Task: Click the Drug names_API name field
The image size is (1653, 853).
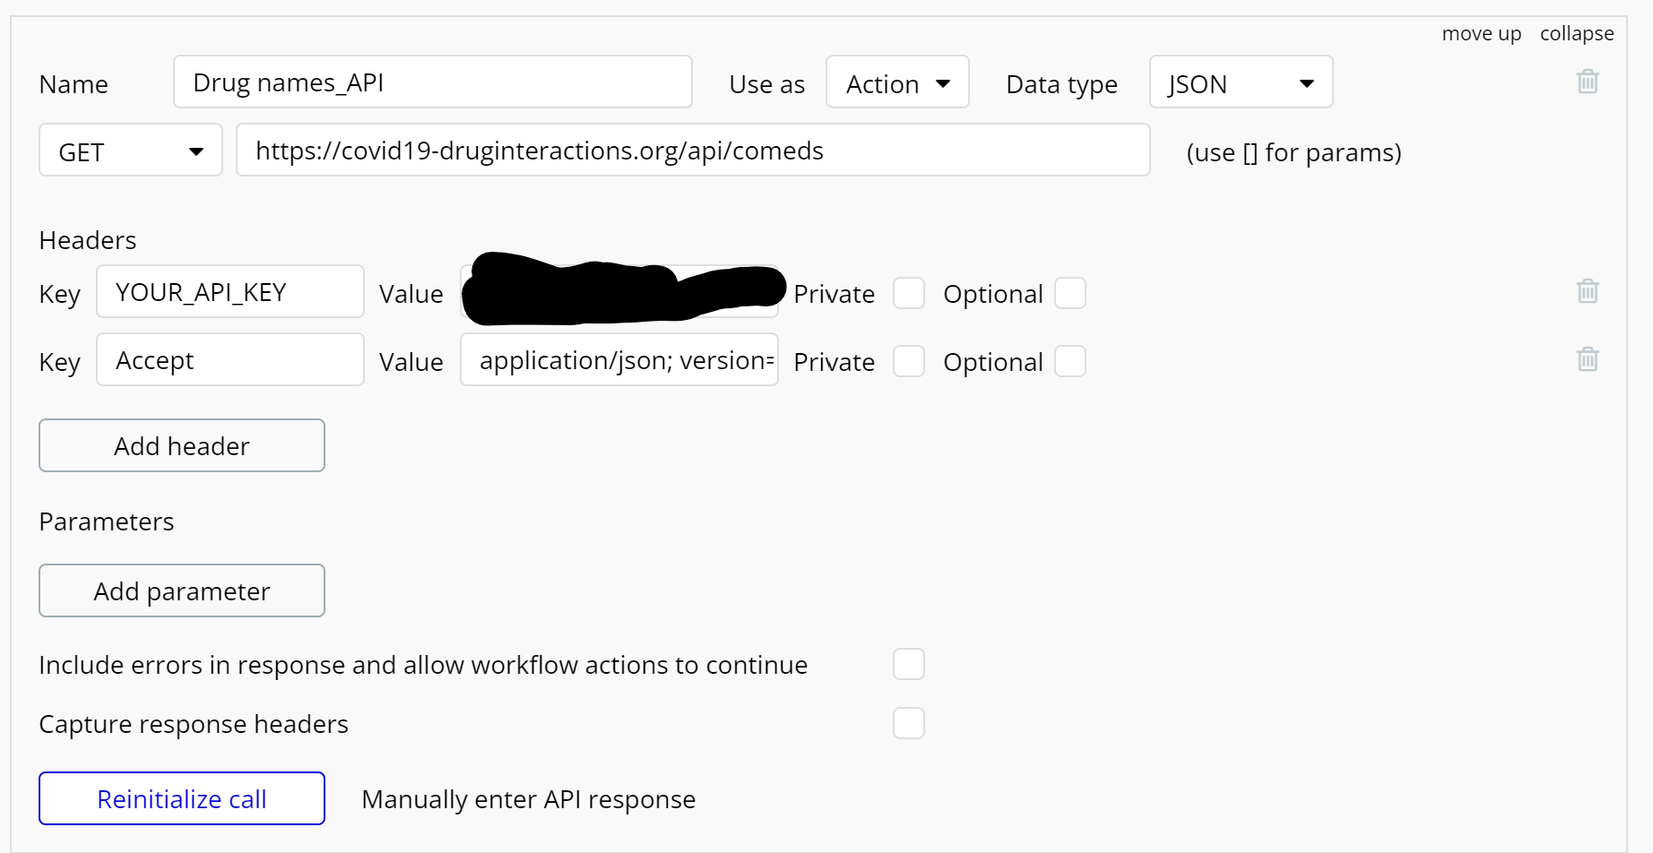Action: click(433, 82)
